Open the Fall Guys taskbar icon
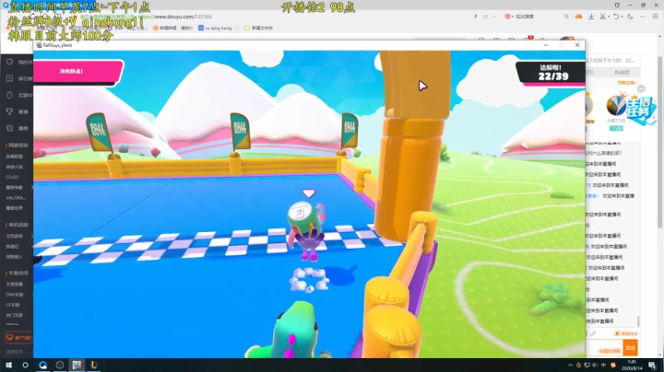 77,365
